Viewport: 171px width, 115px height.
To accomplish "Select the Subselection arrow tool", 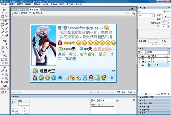I will (7, 13).
